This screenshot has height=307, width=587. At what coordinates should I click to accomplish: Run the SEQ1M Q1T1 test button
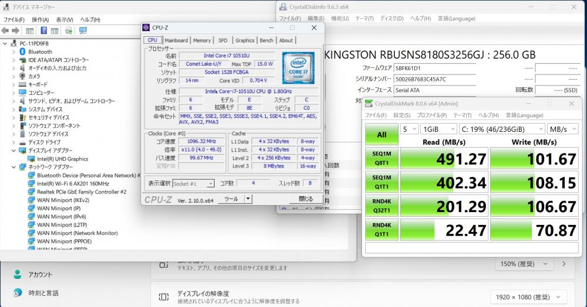pyautogui.click(x=382, y=182)
